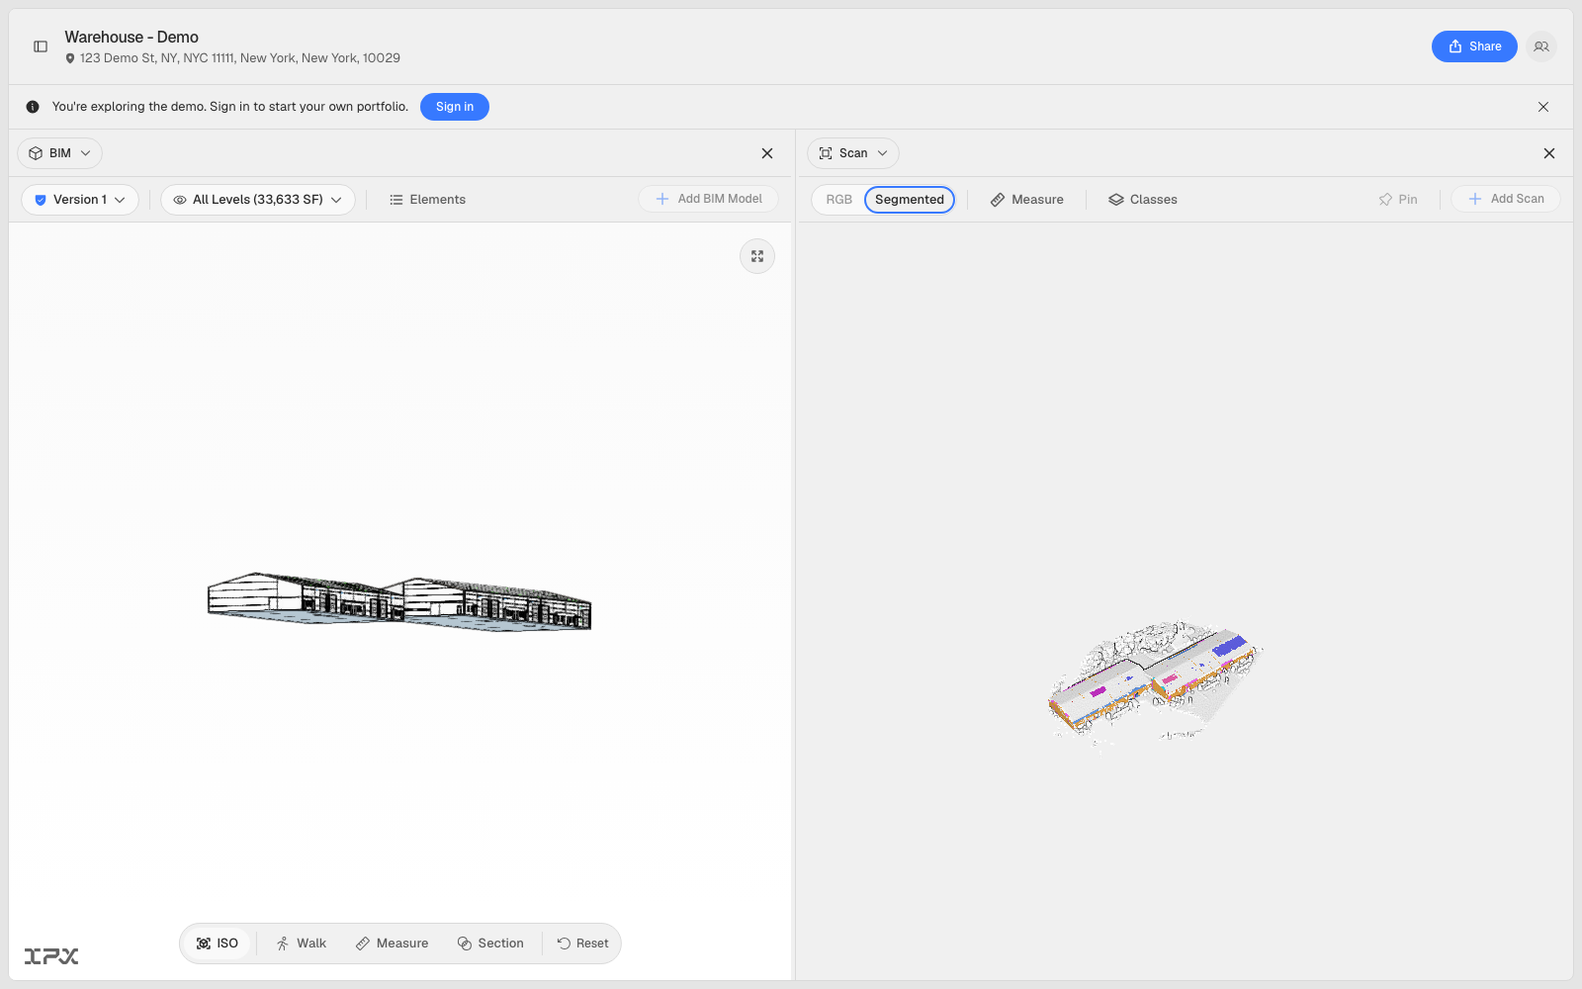Dismiss the demo notification banner

pyautogui.click(x=1543, y=107)
